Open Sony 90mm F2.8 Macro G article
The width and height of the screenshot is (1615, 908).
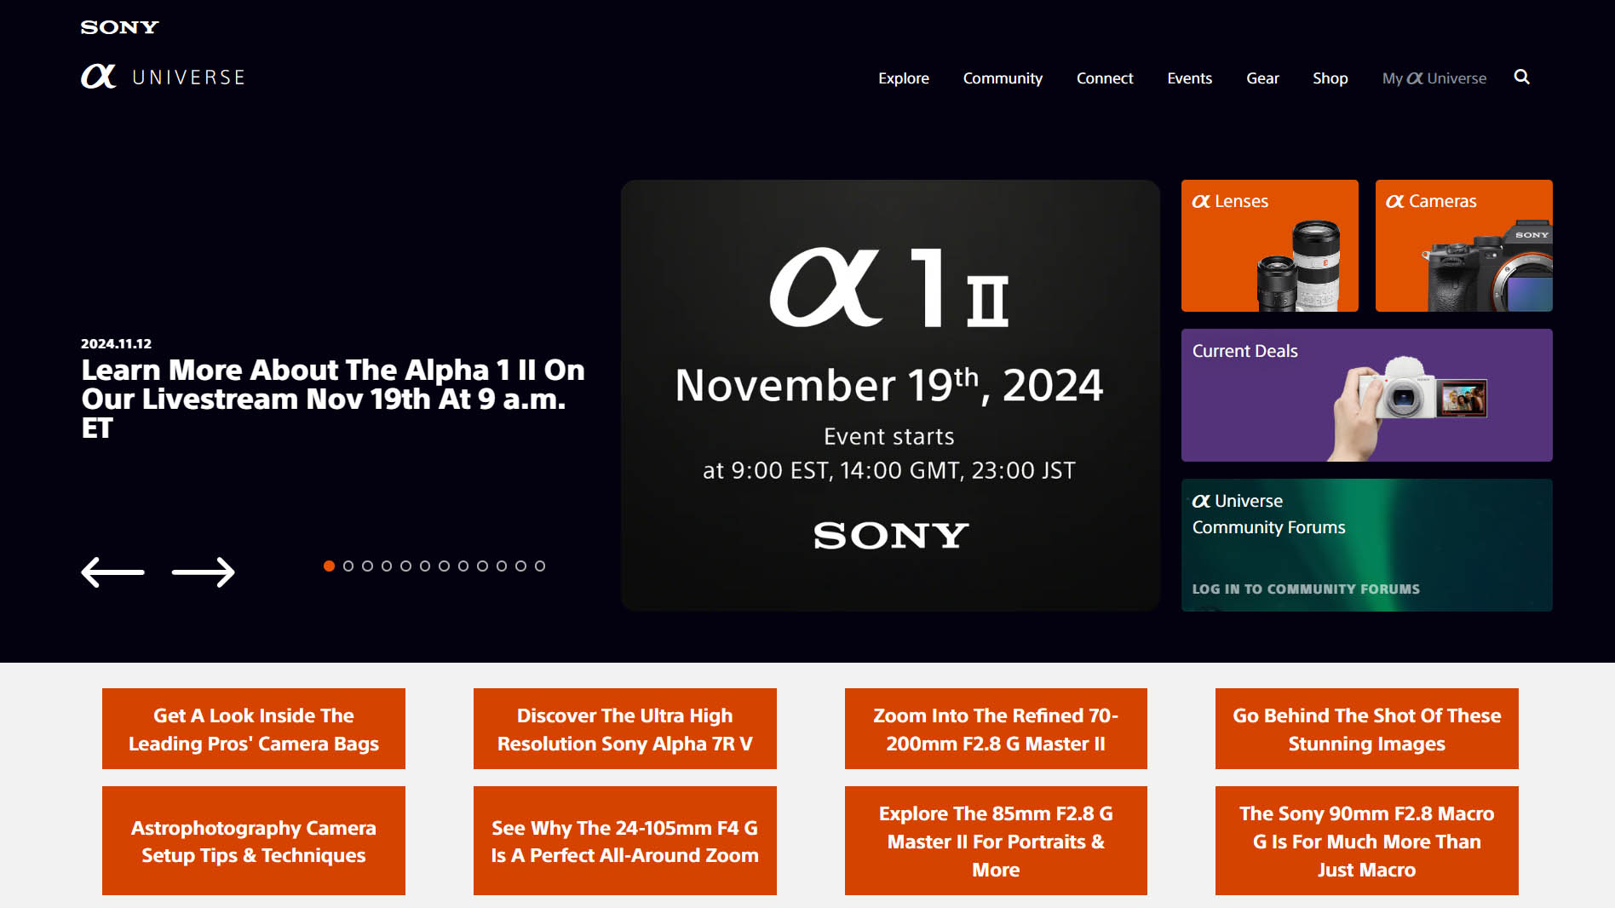click(1366, 841)
